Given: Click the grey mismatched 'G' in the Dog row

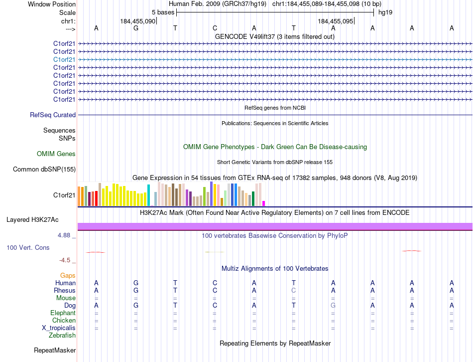Looking at the screenshot, I should pos(333,306).
